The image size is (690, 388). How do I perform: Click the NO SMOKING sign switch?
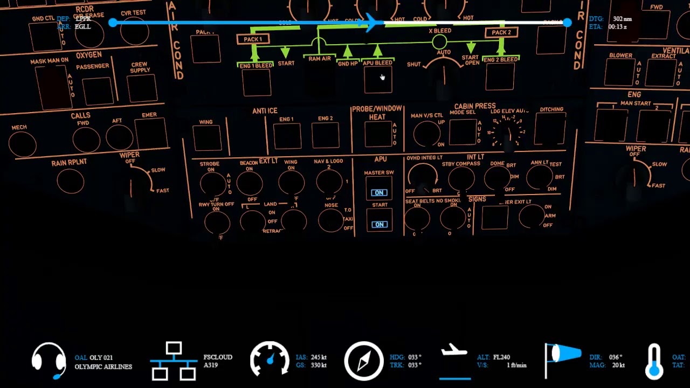tap(453, 218)
